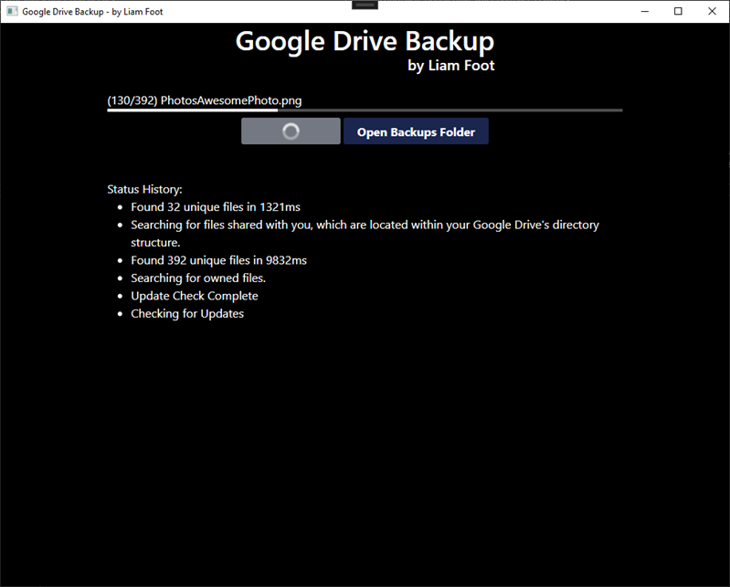The width and height of the screenshot is (730, 587).
Task: Click the backup progress bar
Action: pyautogui.click(x=365, y=110)
